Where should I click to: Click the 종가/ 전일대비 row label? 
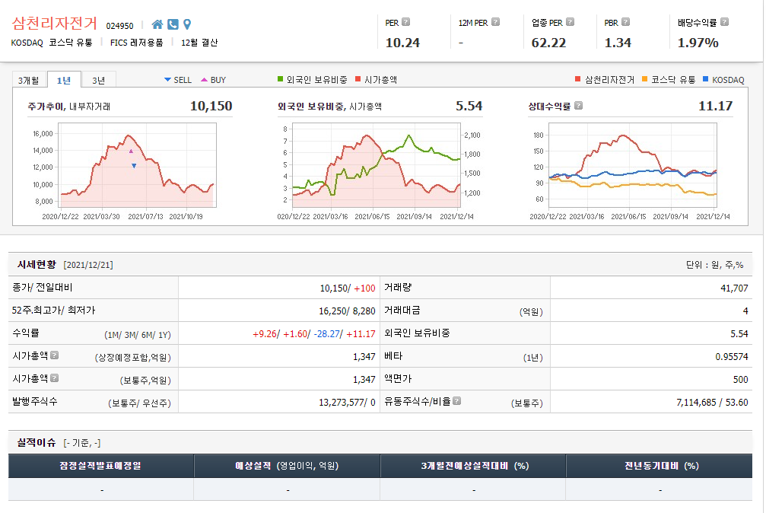coord(43,288)
